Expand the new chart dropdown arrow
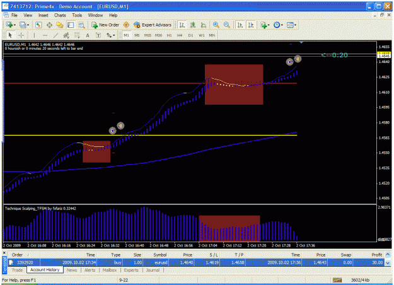The width and height of the screenshot is (394, 285). coord(14,25)
